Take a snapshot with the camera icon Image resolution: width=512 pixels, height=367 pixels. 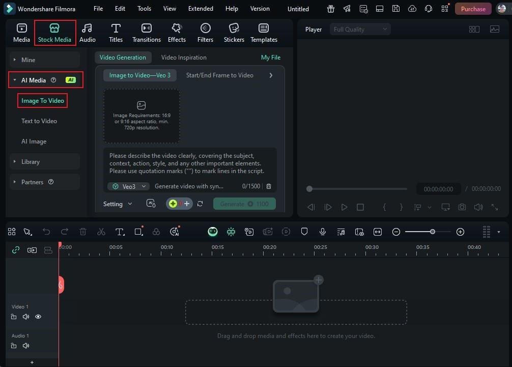click(462, 207)
